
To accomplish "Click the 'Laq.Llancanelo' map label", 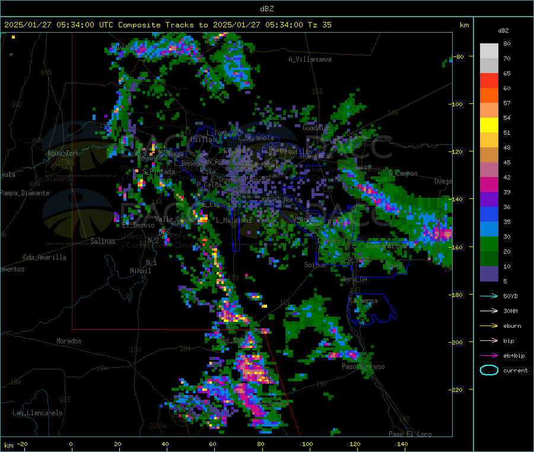I will [x=37, y=413].
